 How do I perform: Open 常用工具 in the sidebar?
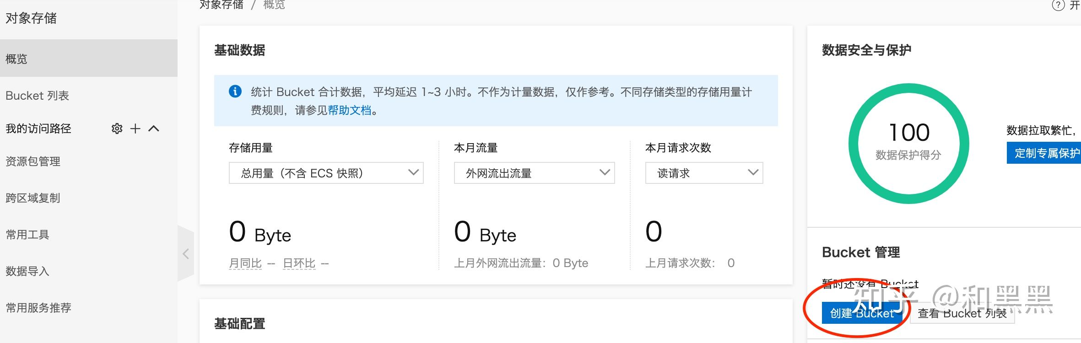point(27,235)
